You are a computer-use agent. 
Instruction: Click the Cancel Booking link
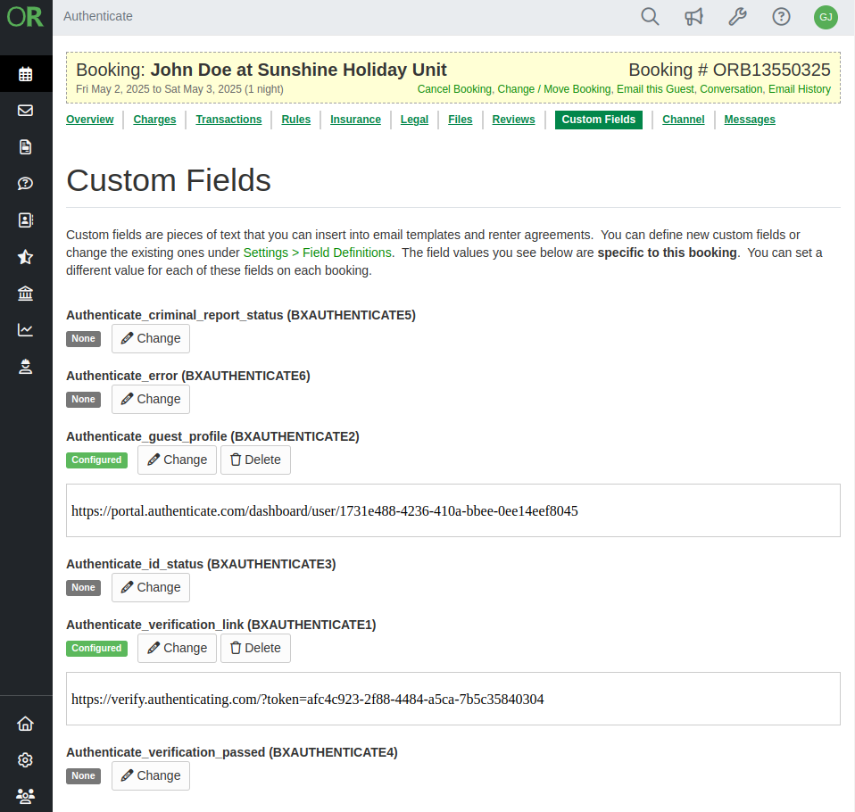(x=454, y=89)
